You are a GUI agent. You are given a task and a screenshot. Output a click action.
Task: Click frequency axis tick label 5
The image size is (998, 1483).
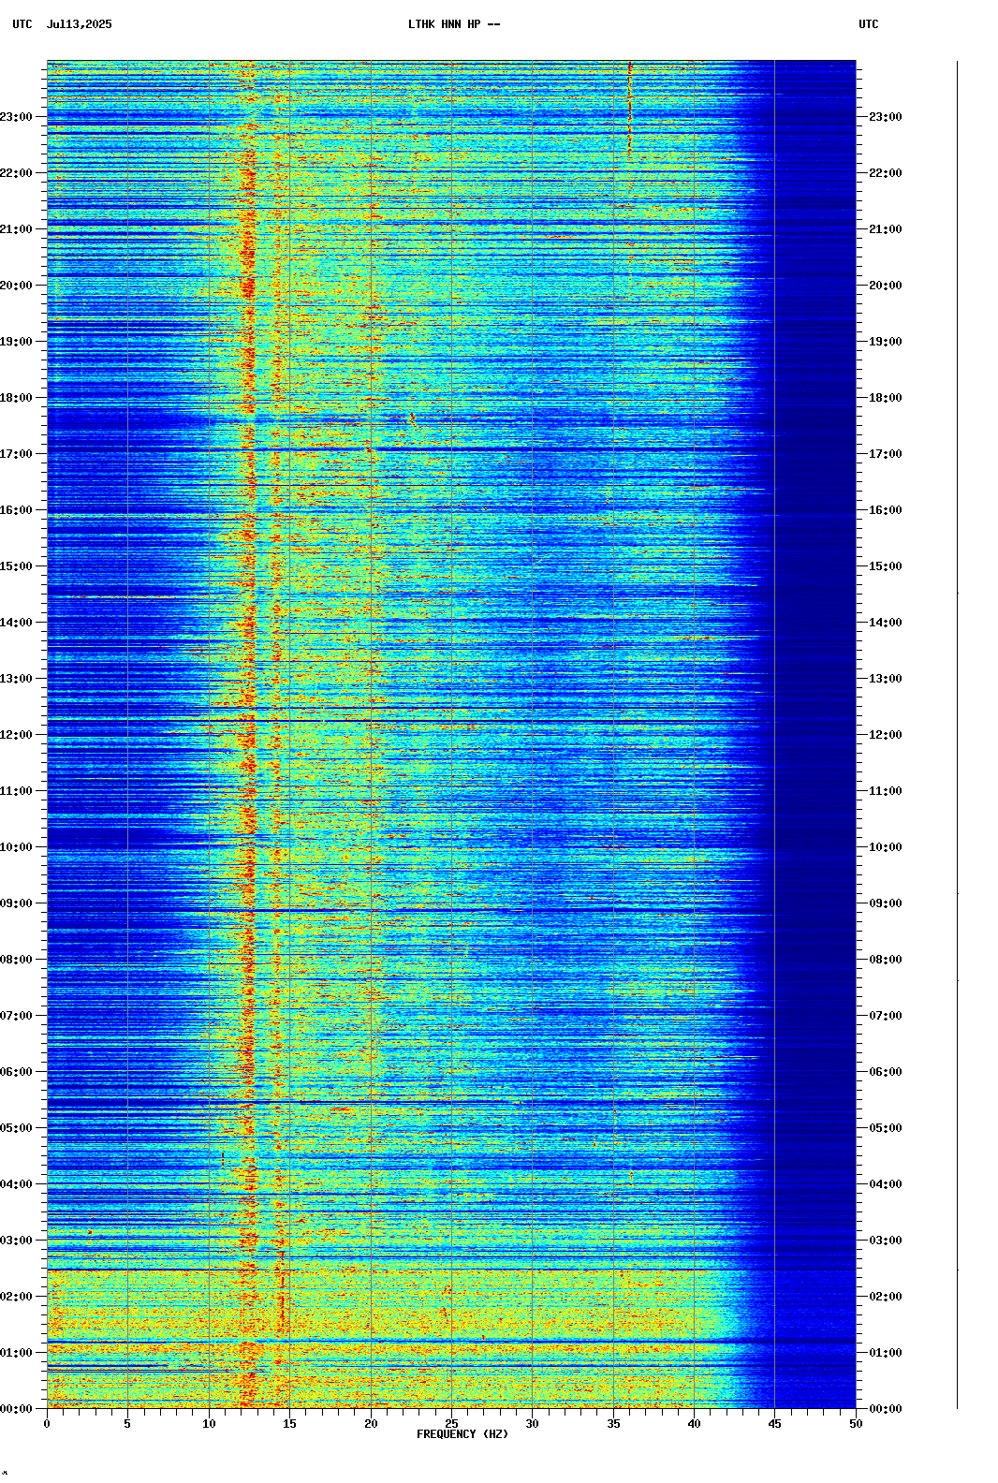(x=127, y=1424)
